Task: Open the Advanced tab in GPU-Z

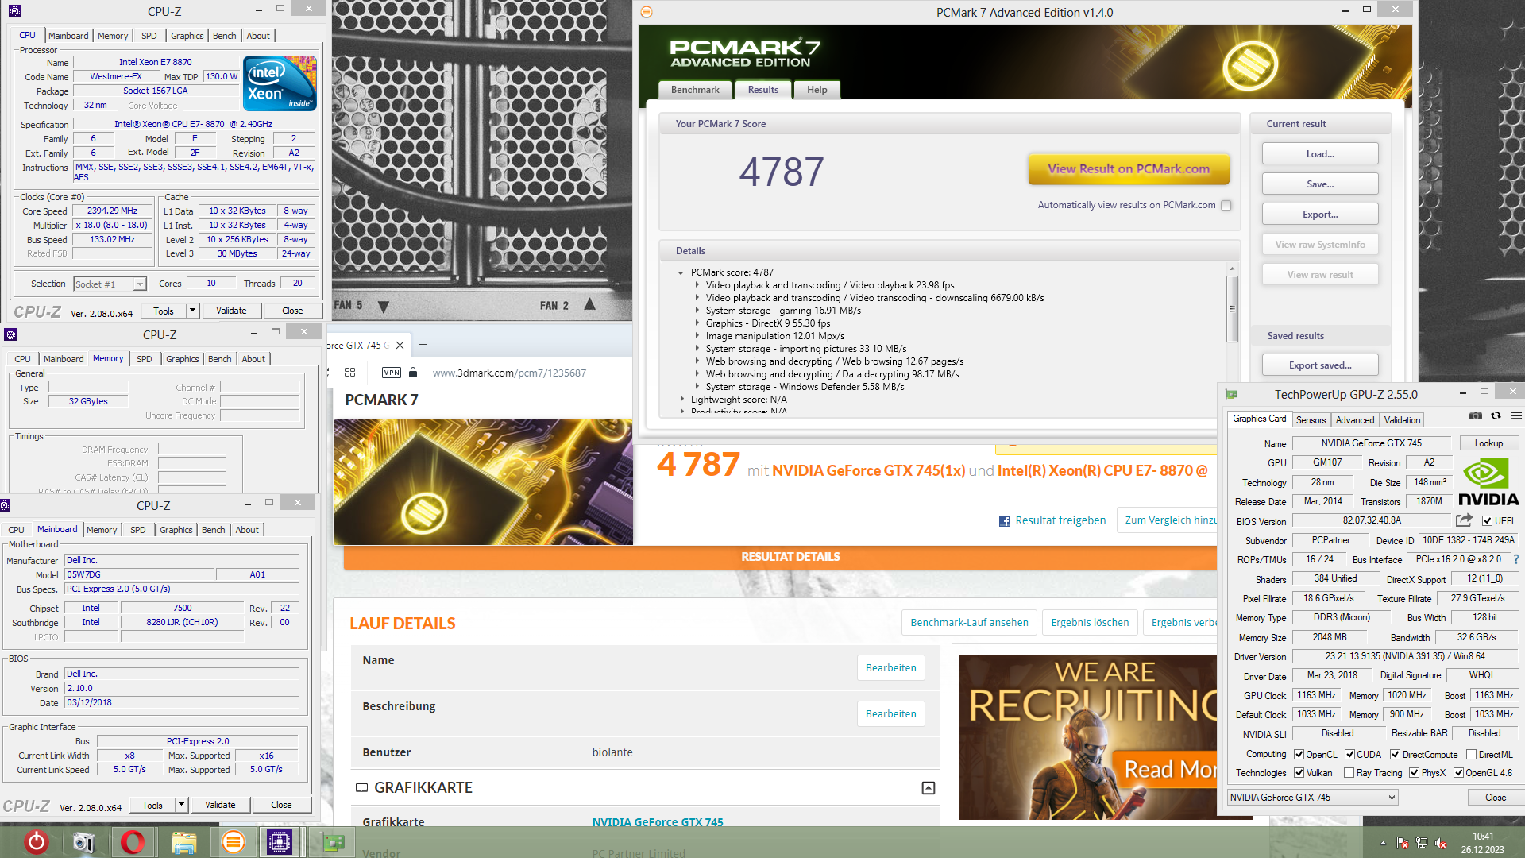Action: 1355,420
